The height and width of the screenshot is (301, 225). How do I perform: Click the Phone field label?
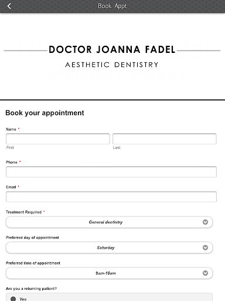[12, 162]
